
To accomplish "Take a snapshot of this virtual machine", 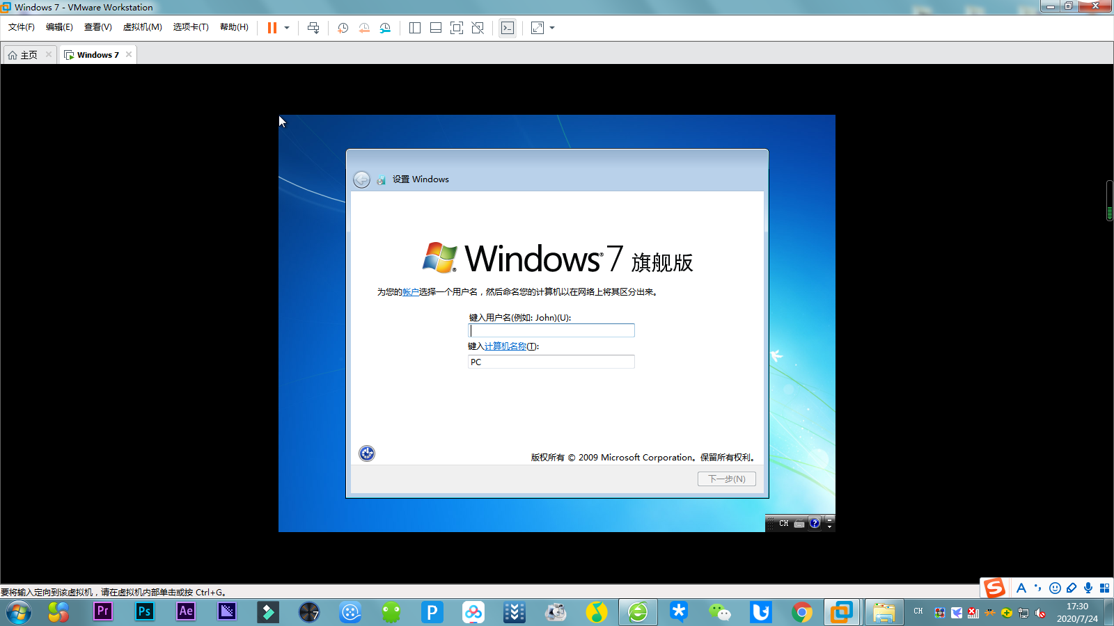I will click(343, 28).
